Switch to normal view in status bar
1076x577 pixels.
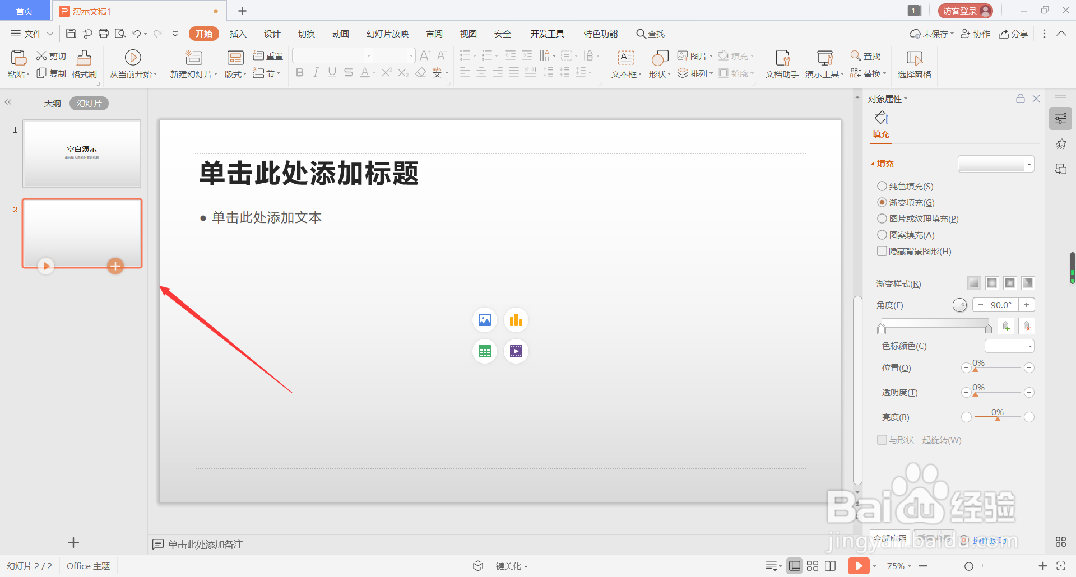pos(795,566)
